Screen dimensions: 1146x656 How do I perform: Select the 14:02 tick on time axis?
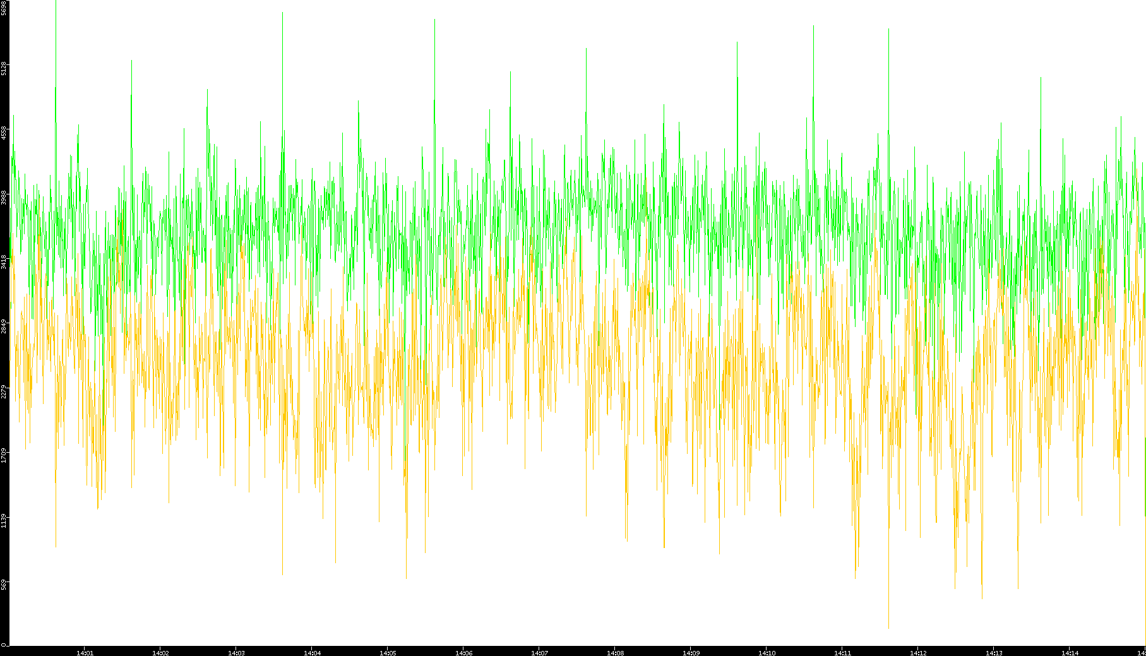tap(160, 652)
